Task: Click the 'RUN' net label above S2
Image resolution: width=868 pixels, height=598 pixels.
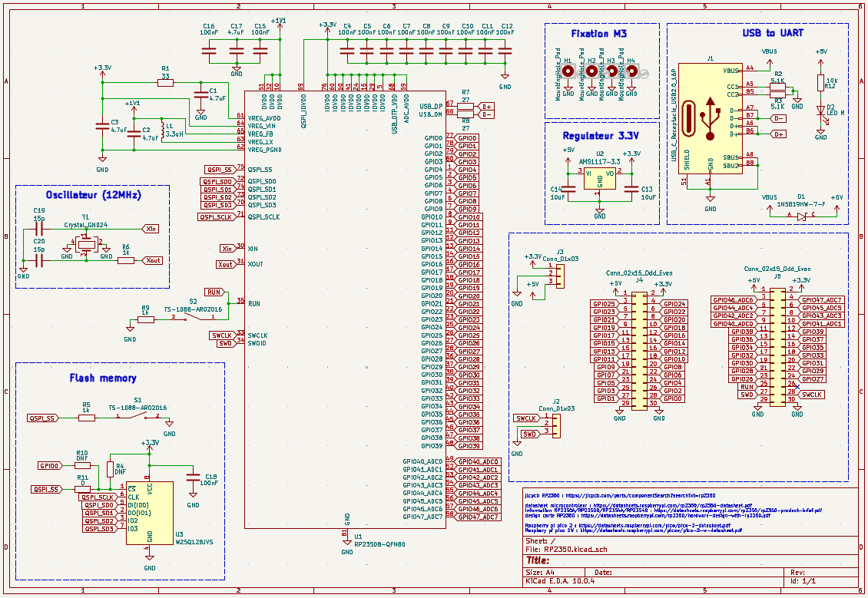Action: [x=214, y=292]
